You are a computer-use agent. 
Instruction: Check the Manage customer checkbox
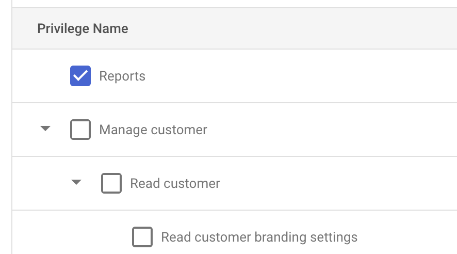(80, 130)
